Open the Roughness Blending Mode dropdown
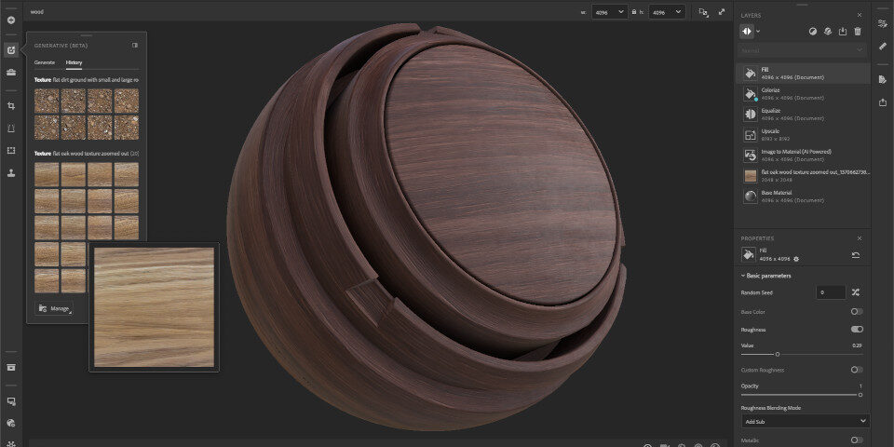The height and width of the screenshot is (447, 894). pyautogui.click(x=805, y=421)
